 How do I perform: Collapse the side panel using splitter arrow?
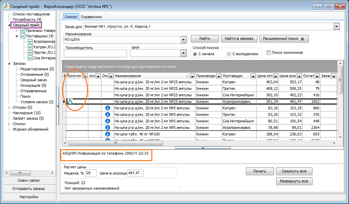(x=58, y=106)
